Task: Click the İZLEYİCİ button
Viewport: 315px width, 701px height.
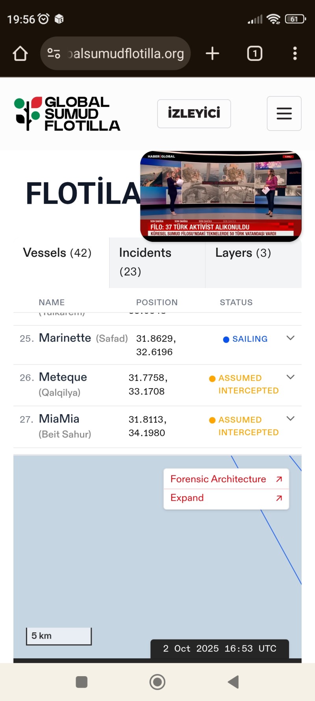Action: [x=194, y=114]
